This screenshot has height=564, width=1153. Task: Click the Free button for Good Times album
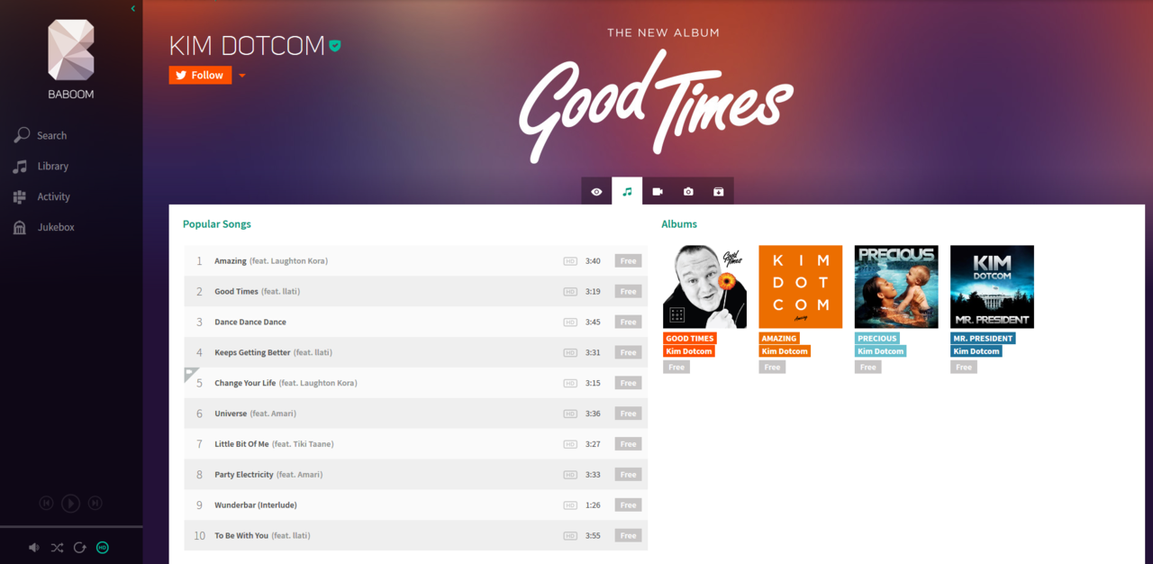pyautogui.click(x=676, y=367)
